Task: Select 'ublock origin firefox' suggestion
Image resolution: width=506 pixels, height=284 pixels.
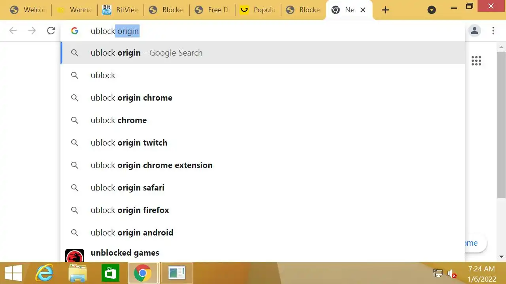Action: tap(263, 210)
